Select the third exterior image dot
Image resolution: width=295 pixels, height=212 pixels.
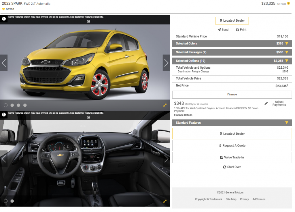pyautogui.click(x=18, y=105)
